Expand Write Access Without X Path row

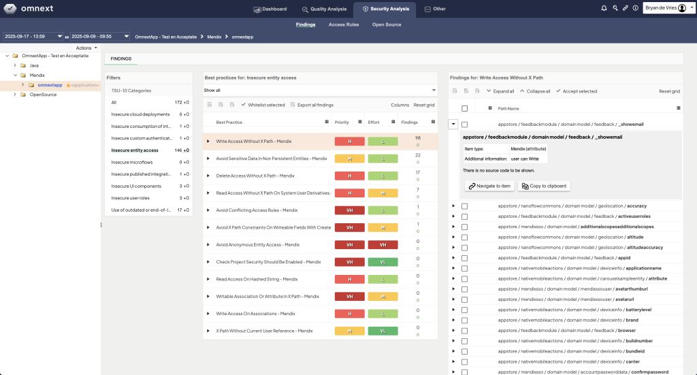(208, 142)
